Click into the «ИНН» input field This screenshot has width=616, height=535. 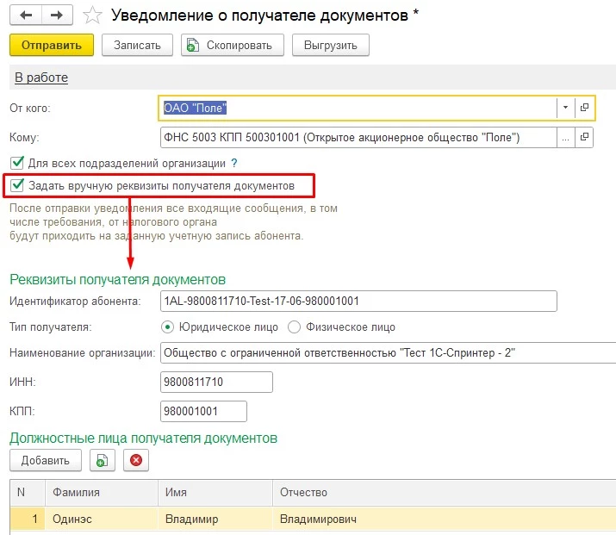coord(216,382)
